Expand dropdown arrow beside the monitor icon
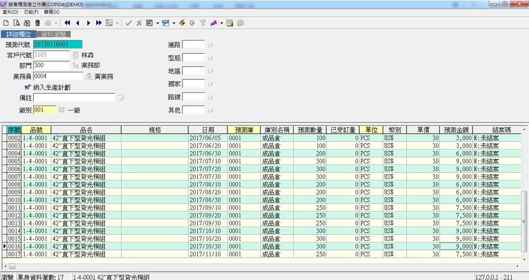This screenshot has width=529, height=280. [x=173, y=23]
